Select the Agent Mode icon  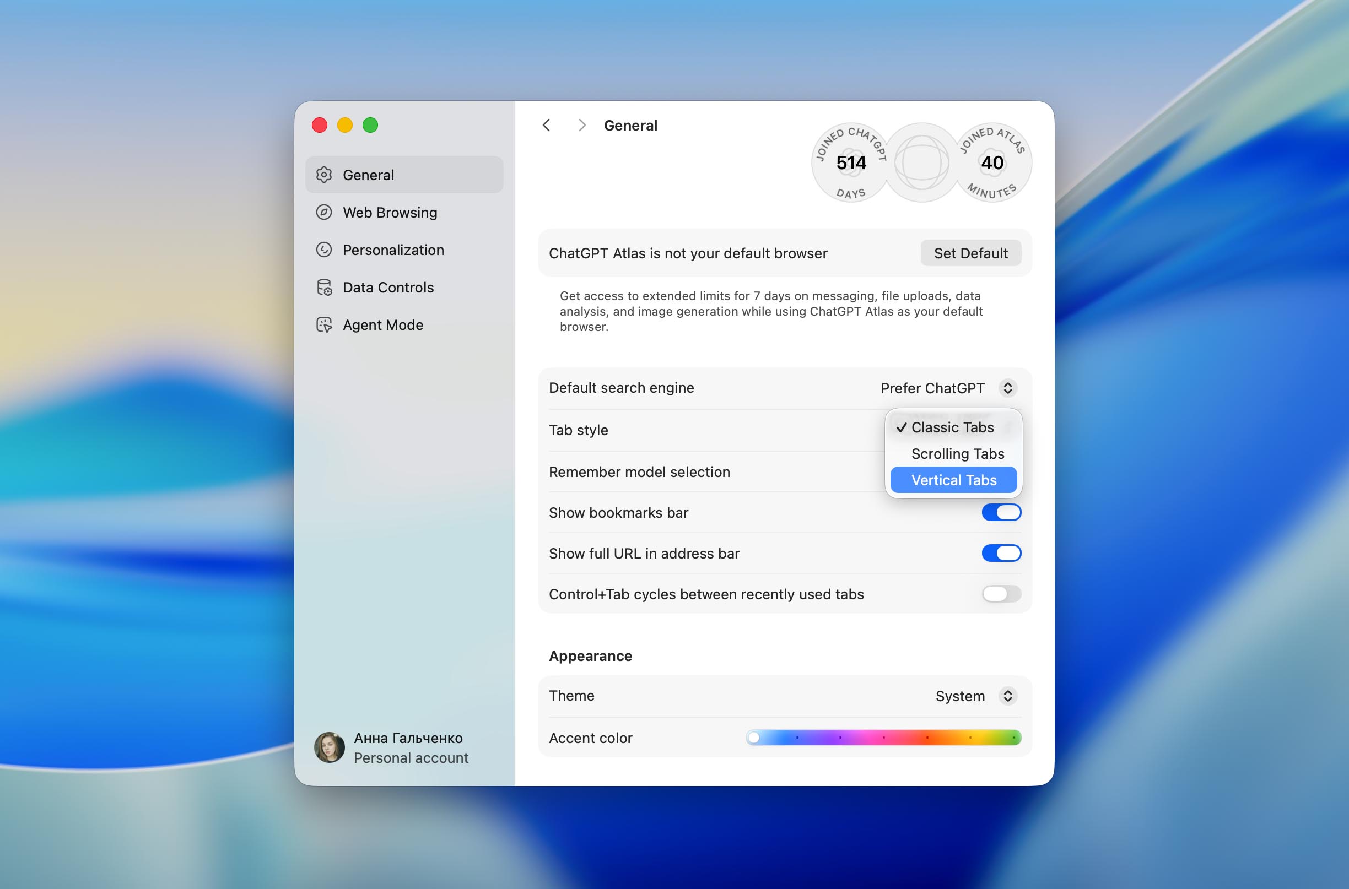pyautogui.click(x=324, y=324)
